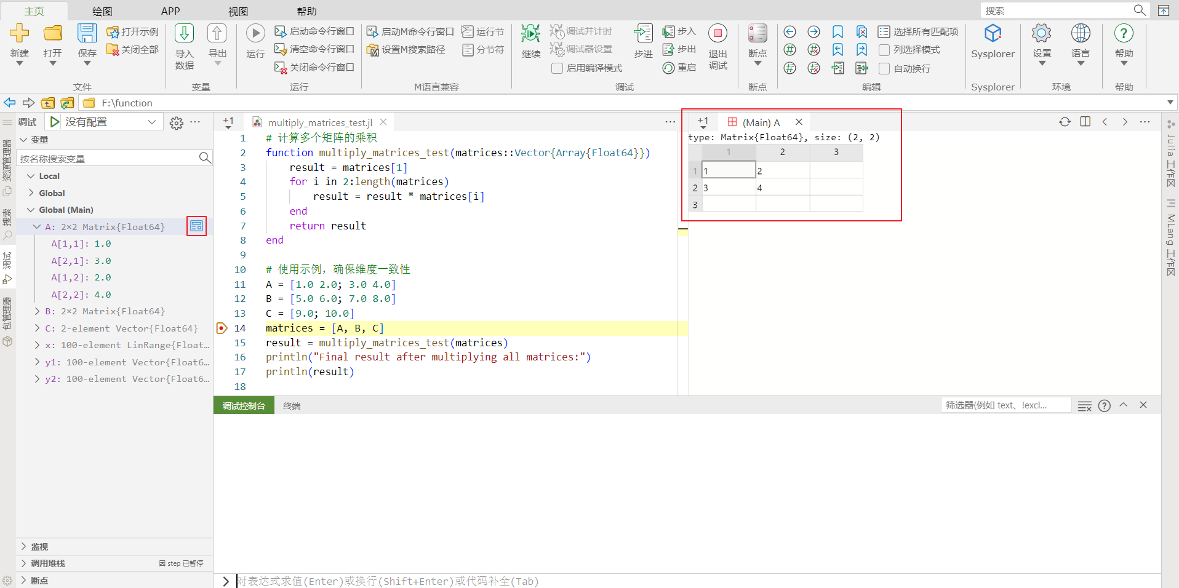Image resolution: width=1179 pixels, height=588 pixels.
Task: Click the debug configuration gear icon
Action: tap(177, 123)
